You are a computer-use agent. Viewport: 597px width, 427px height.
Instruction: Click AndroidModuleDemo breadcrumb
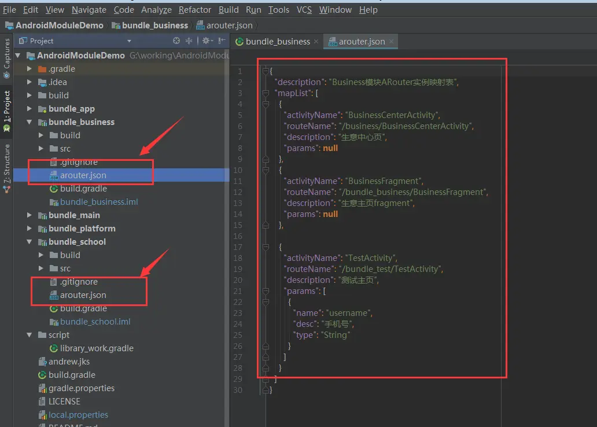54,25
